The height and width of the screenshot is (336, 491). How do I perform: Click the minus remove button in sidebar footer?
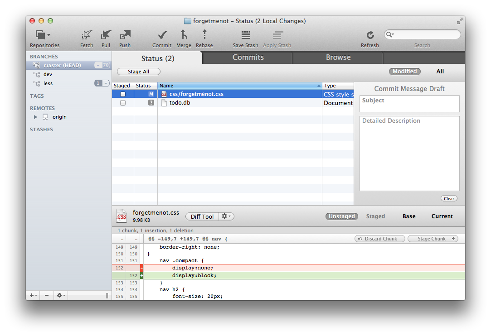47,295
